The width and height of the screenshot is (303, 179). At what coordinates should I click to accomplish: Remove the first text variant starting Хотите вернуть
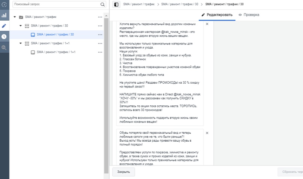click(207, 24)
